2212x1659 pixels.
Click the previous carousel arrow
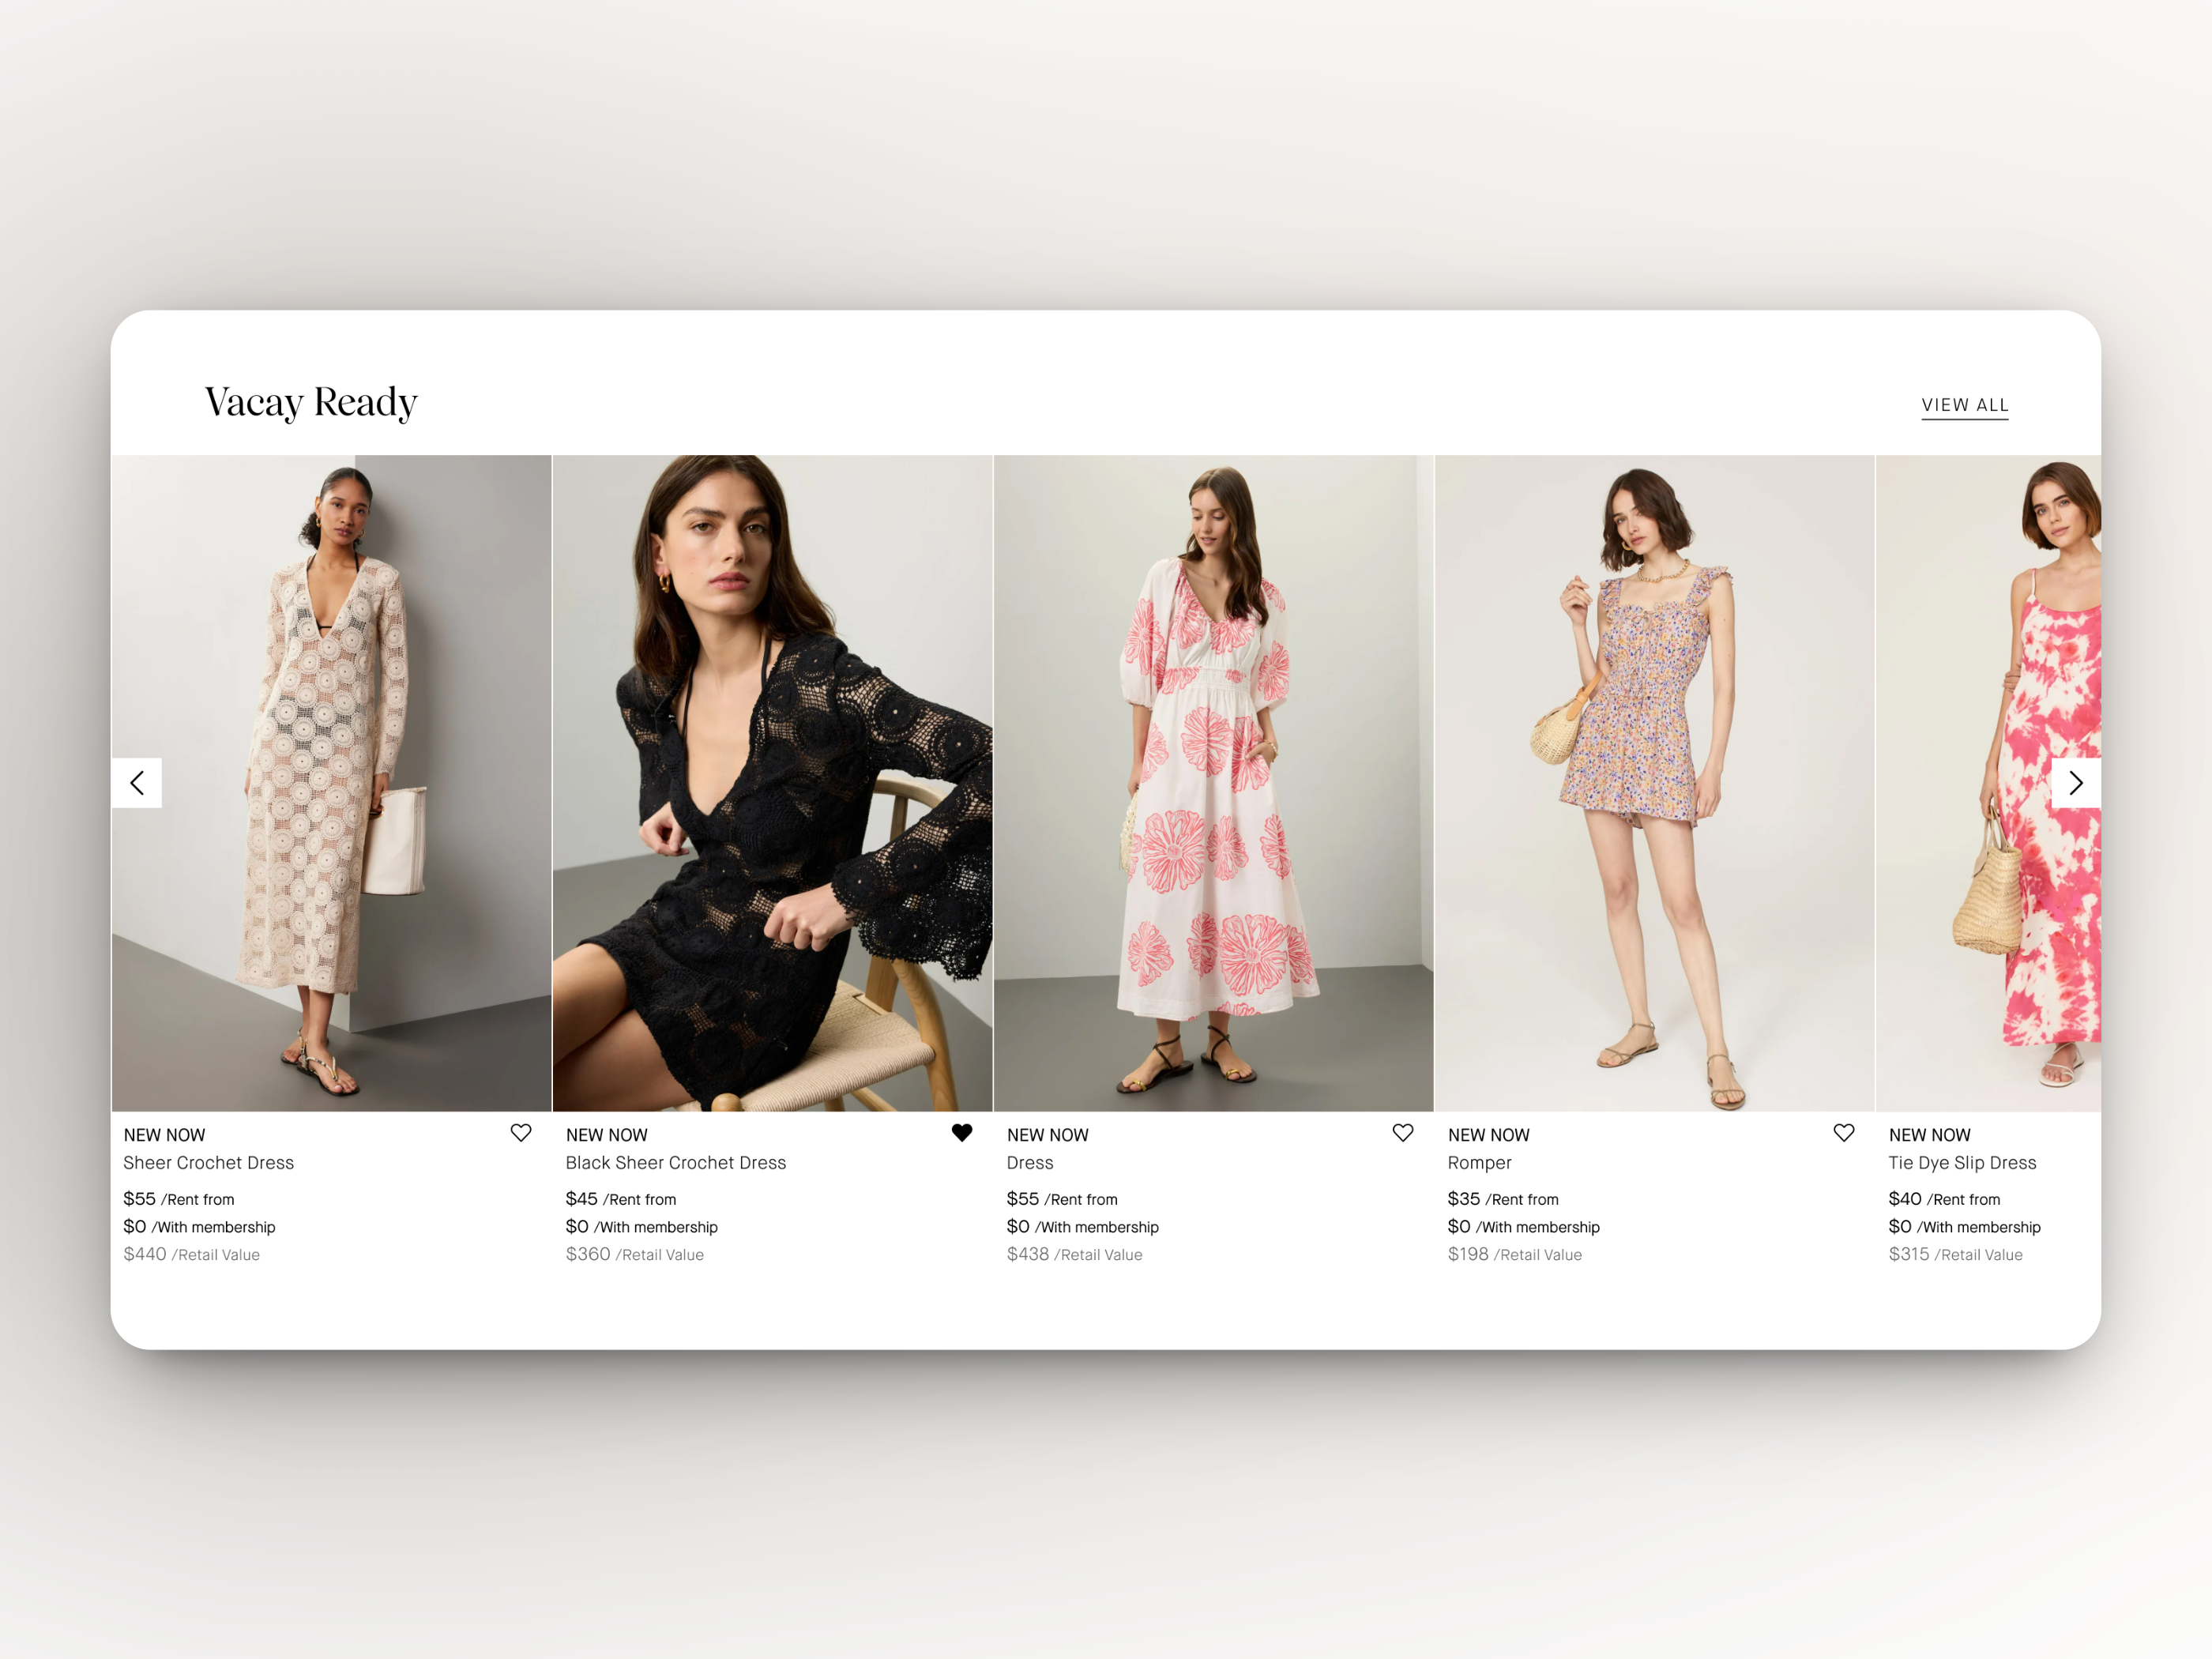tap(137, 783)
